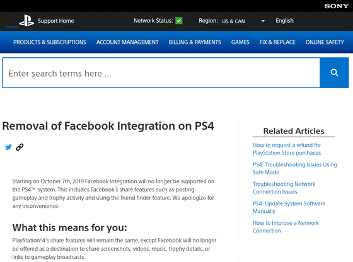This screenshot has height=262, width=353.
Task: Open Fix & Replace menu
Action: pos(277,42)
